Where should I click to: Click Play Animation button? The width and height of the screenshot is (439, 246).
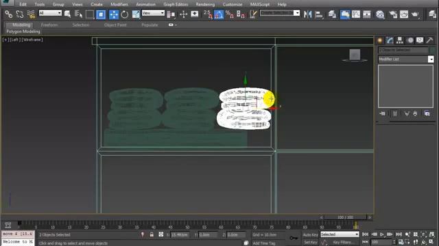click(382, 234)
